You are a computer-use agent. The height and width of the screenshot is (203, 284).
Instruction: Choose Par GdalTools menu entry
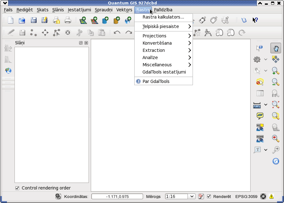[x=164, y=81]
